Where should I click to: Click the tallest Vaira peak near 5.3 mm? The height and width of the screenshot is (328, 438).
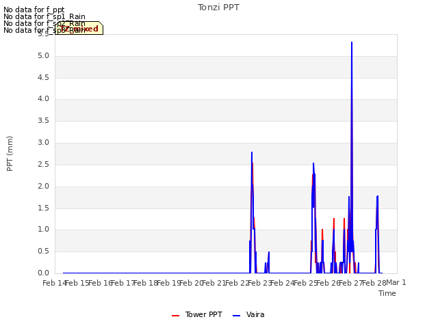[352, 42]
